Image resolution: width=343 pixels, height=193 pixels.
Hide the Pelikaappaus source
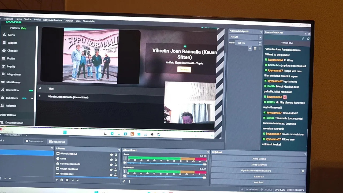[111, 175]
